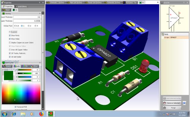This screenshot has height=117, width=190.
Task: Open the Windows Start menu orb
Action: coord(4,114)
